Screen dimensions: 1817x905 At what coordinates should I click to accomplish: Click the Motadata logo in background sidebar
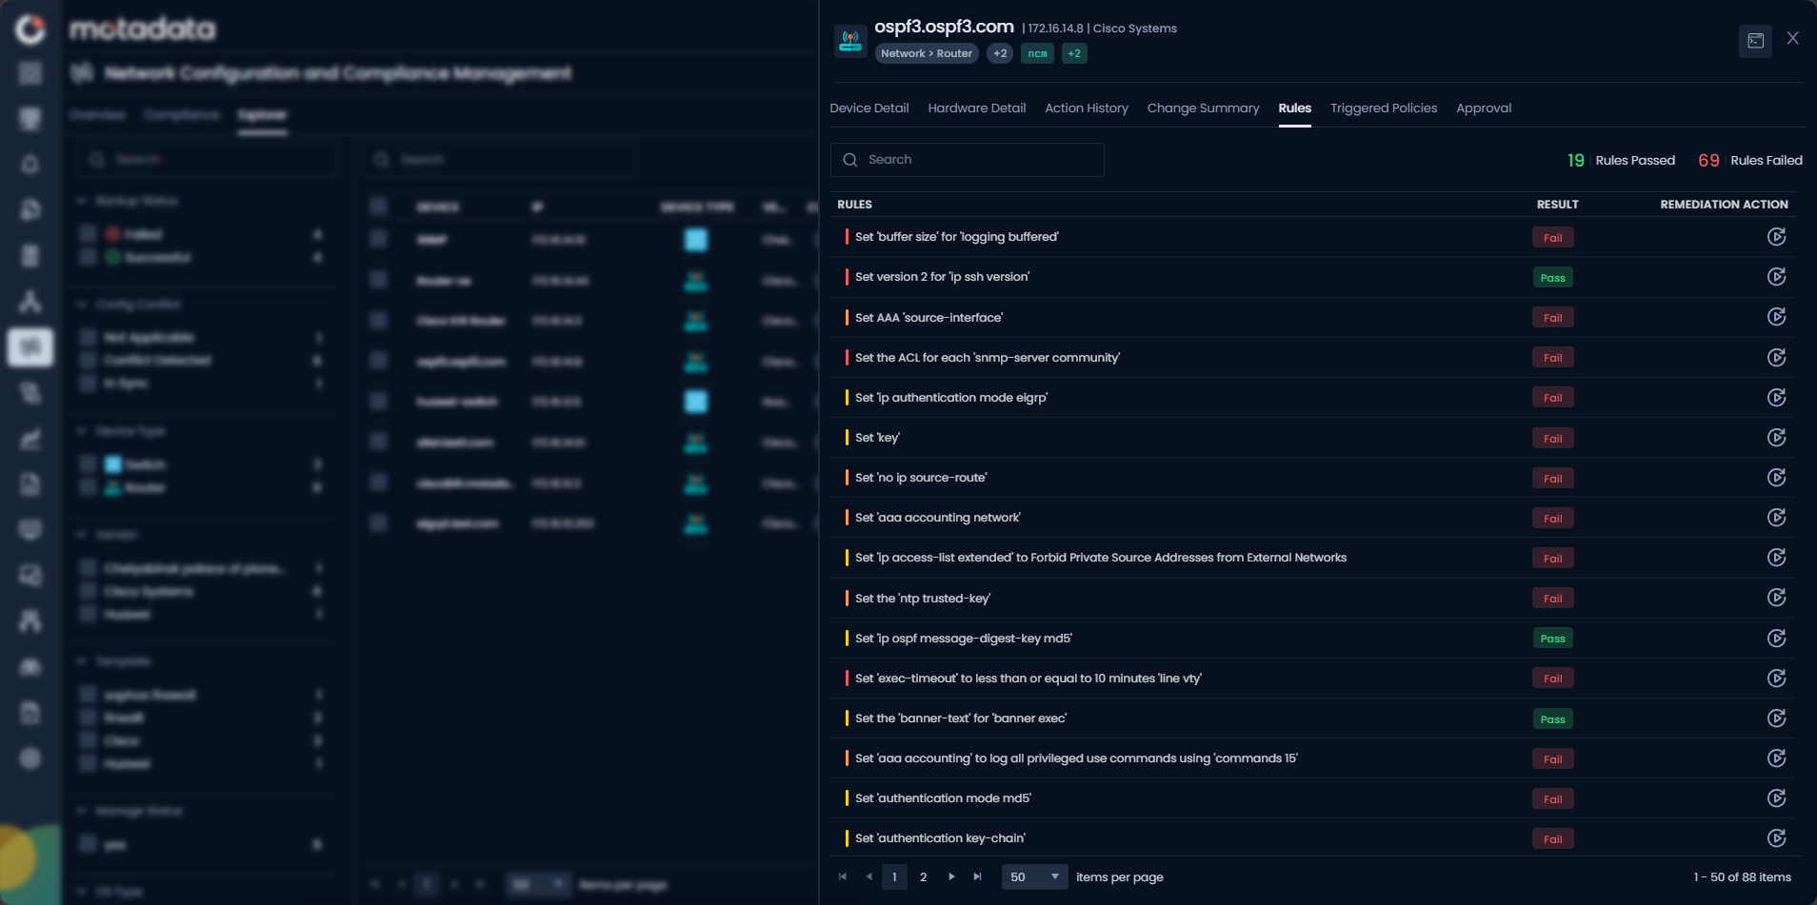30,30
